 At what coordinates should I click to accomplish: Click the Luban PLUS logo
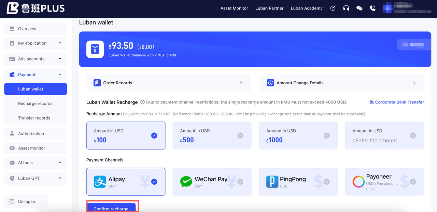36,8
